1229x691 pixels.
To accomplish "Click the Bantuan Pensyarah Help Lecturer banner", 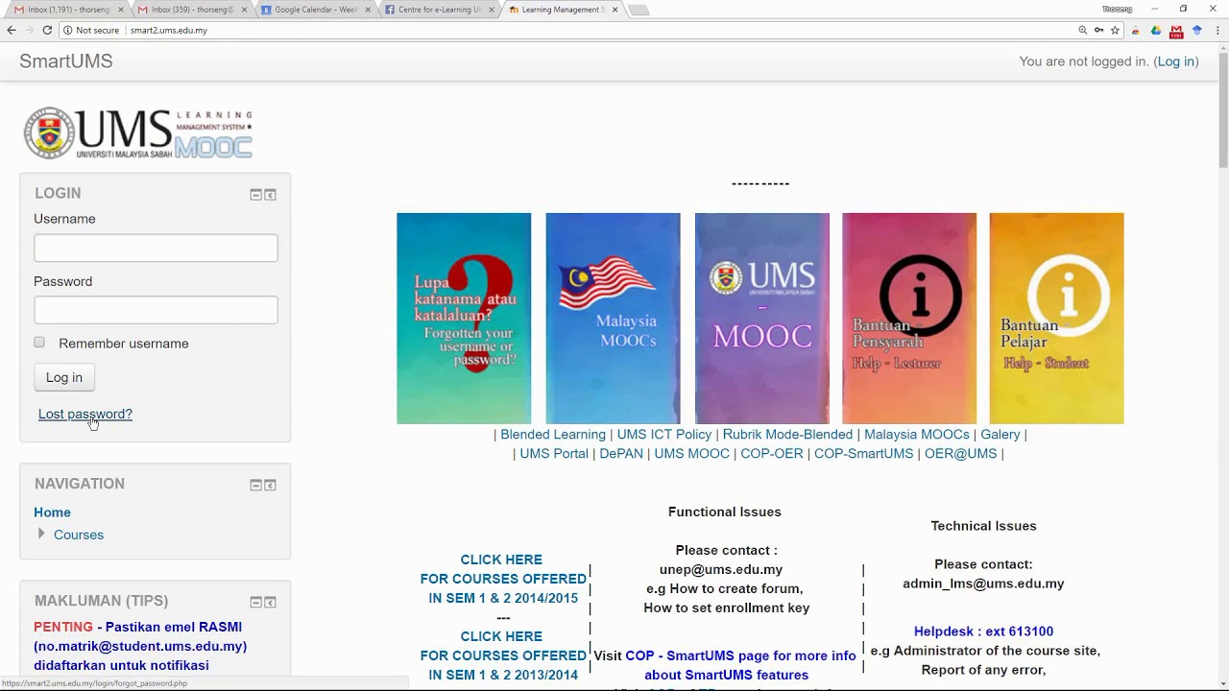I will pyautogui.click(x=909, y=319).
